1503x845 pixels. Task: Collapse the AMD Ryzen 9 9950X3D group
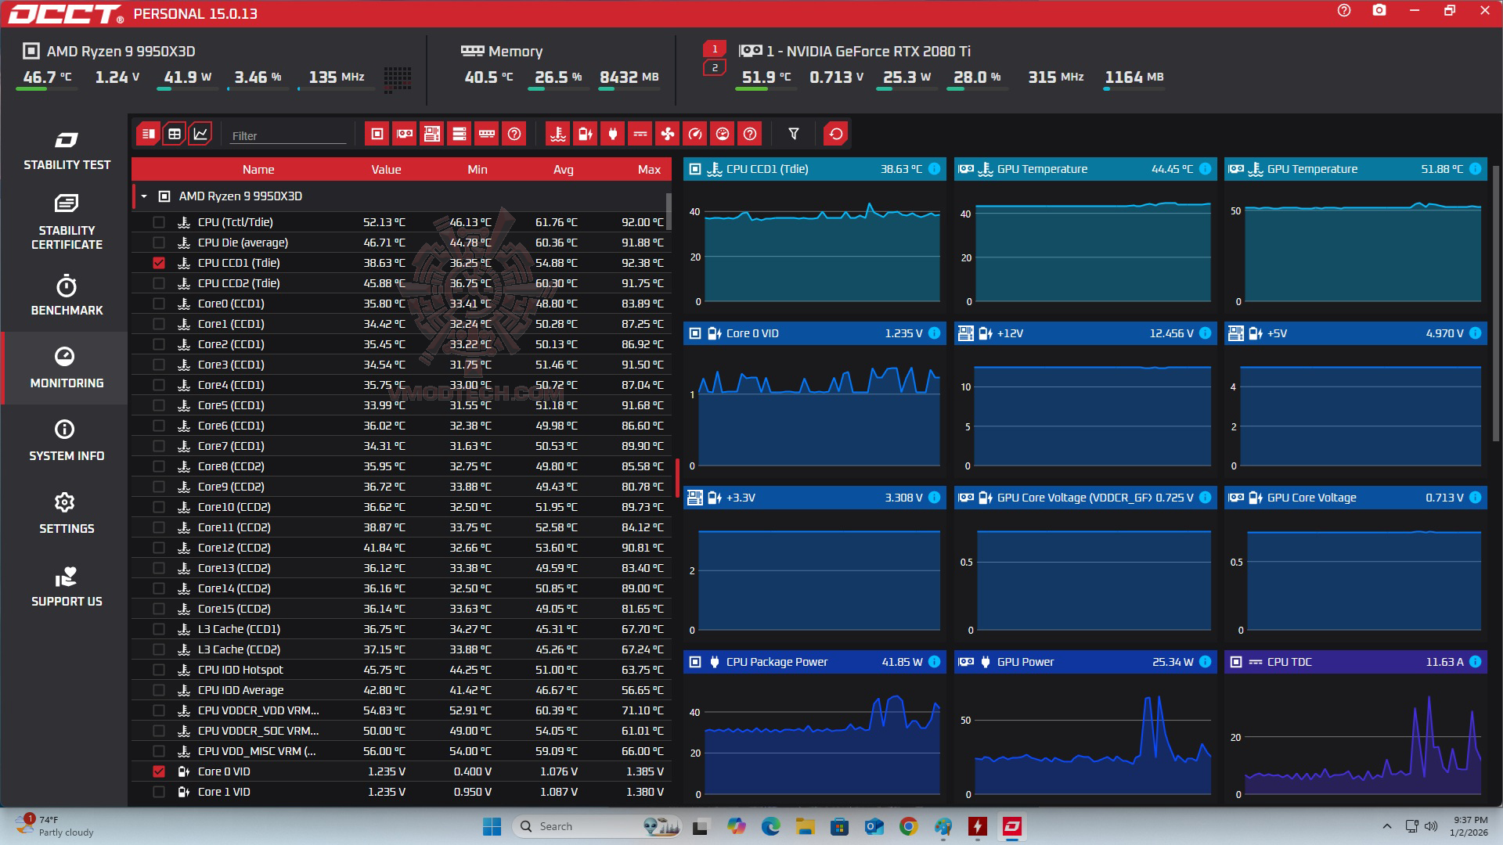pyautogui.click(x=144, y=196)
